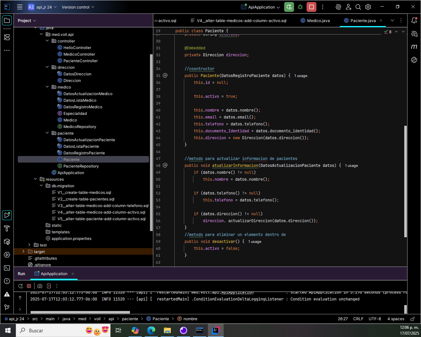Open the More tool windows ellipsis in the left sidebar
The width and height of the screenshot is (421, 337).
7,50
